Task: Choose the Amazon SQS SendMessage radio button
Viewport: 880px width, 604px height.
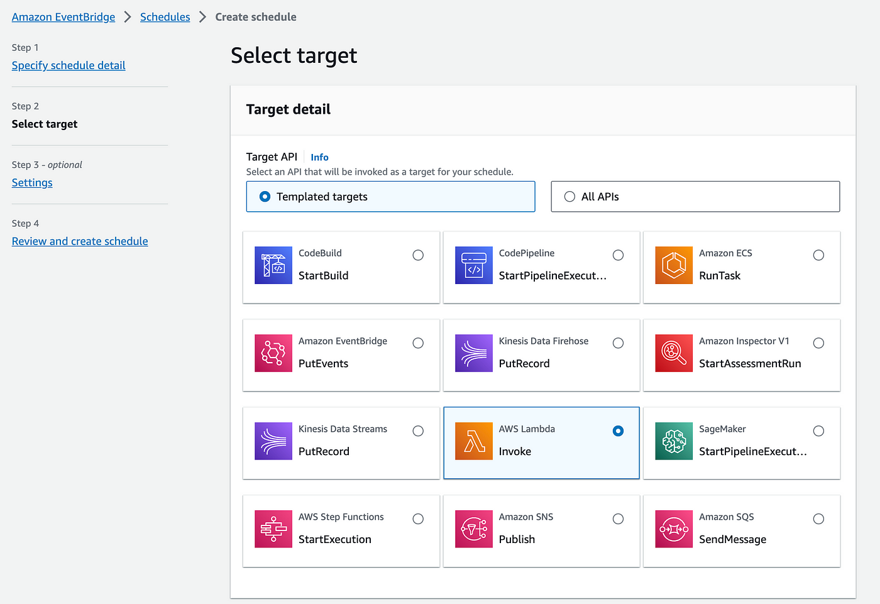Action: click(x=818, y=519)
